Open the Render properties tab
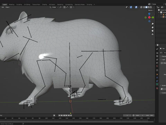This screenshot has height=125, width=166. (157, 53)
